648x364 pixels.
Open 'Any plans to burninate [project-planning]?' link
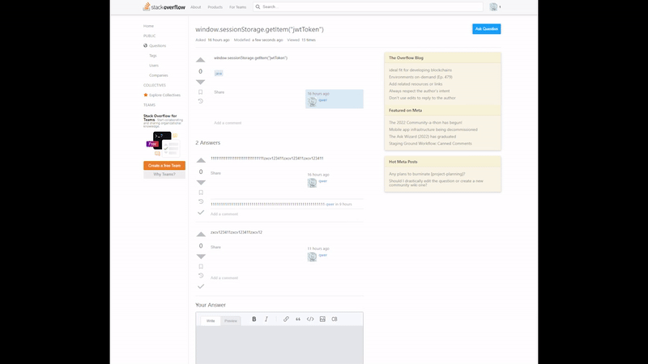[427, 174]
